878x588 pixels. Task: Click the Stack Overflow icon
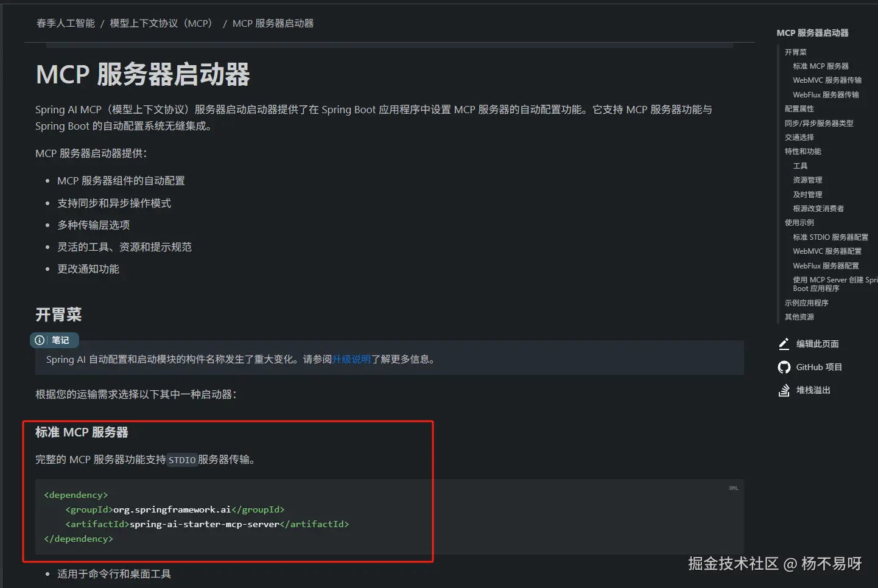coord(784,390)
